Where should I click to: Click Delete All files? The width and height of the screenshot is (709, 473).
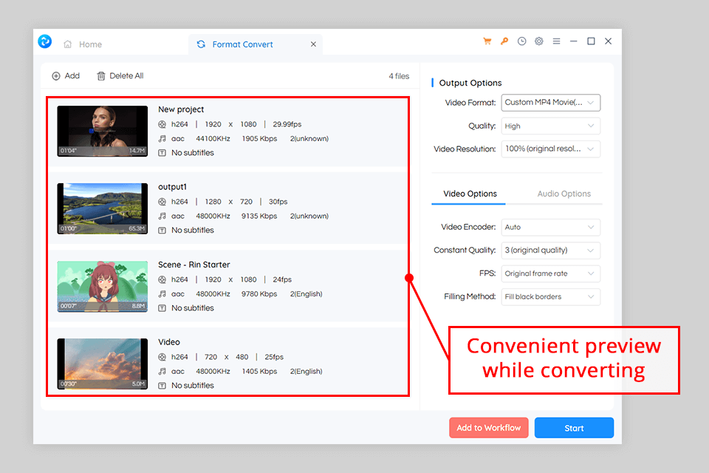click(x=120, y=75)
